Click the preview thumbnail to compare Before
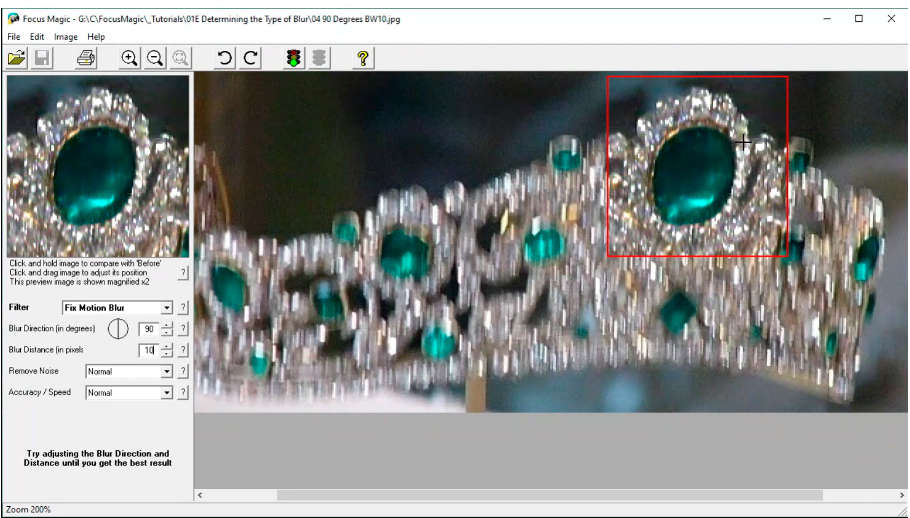This screenshot has height=518, width=910. coord(98,166)
